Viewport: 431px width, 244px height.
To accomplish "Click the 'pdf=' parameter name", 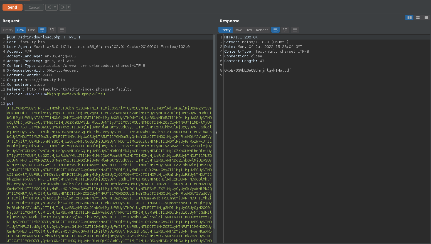I will 11,103.
